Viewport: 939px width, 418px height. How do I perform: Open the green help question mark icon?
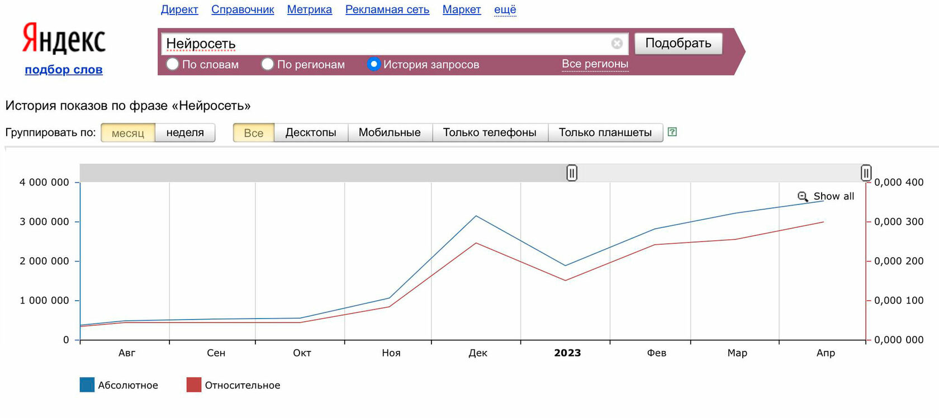point(672,132)
